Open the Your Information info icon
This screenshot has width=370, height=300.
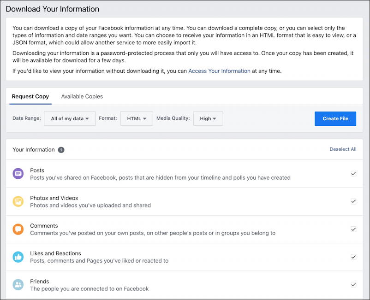pos(61,150)
